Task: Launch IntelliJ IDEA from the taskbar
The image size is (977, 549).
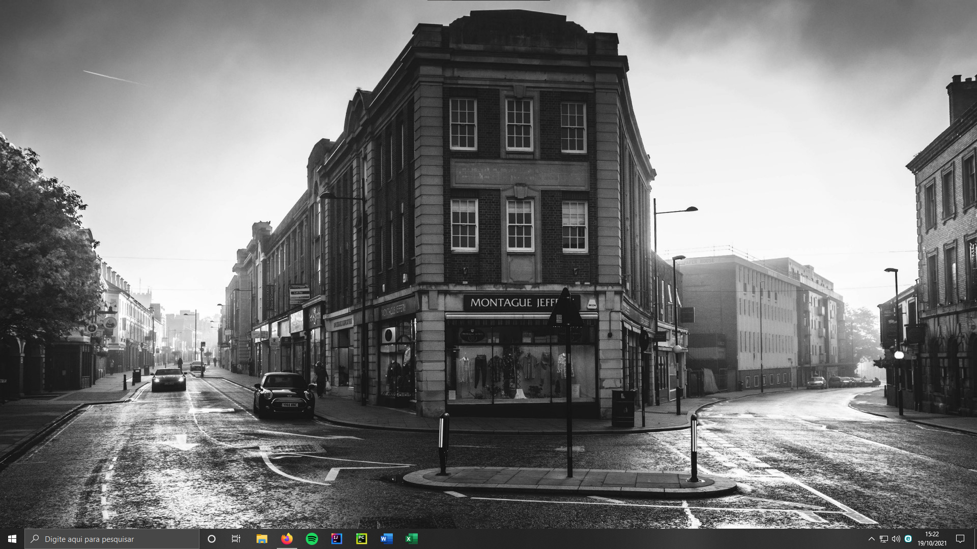Action: pos(337,539)
